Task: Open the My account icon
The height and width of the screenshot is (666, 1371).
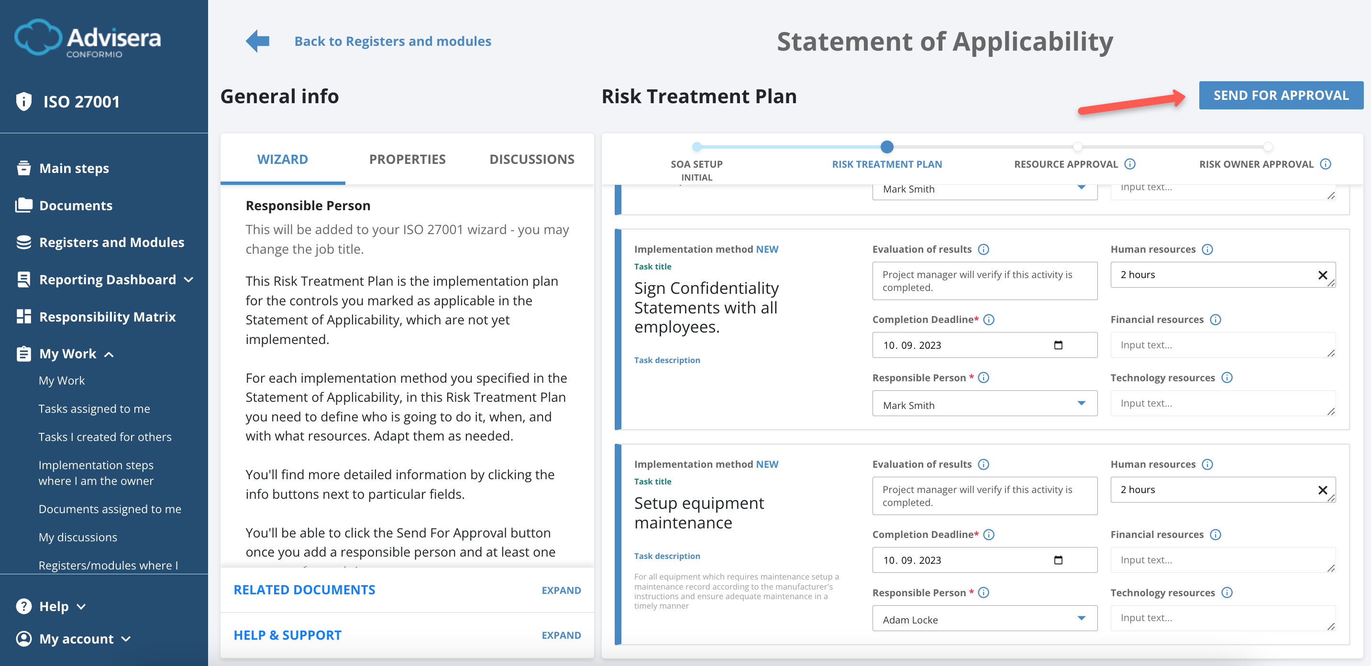Action: click(23, 638)
